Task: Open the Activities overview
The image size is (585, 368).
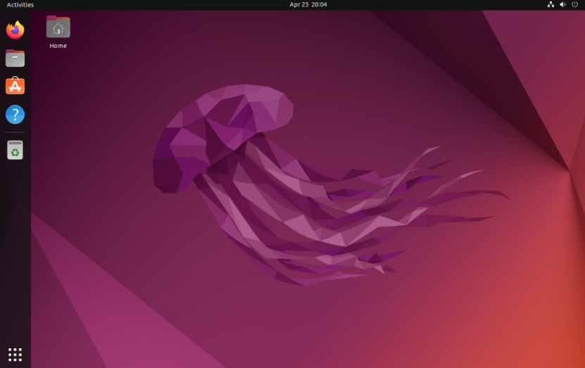Action: 20,5
